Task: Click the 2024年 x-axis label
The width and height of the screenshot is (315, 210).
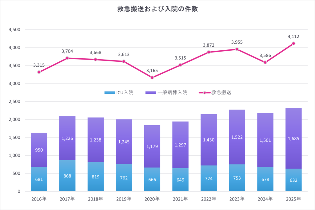Action: coord(265,199)
